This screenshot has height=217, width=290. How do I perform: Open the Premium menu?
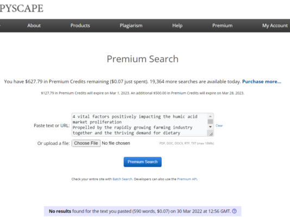pyautogui.click(x=222, y=25)
